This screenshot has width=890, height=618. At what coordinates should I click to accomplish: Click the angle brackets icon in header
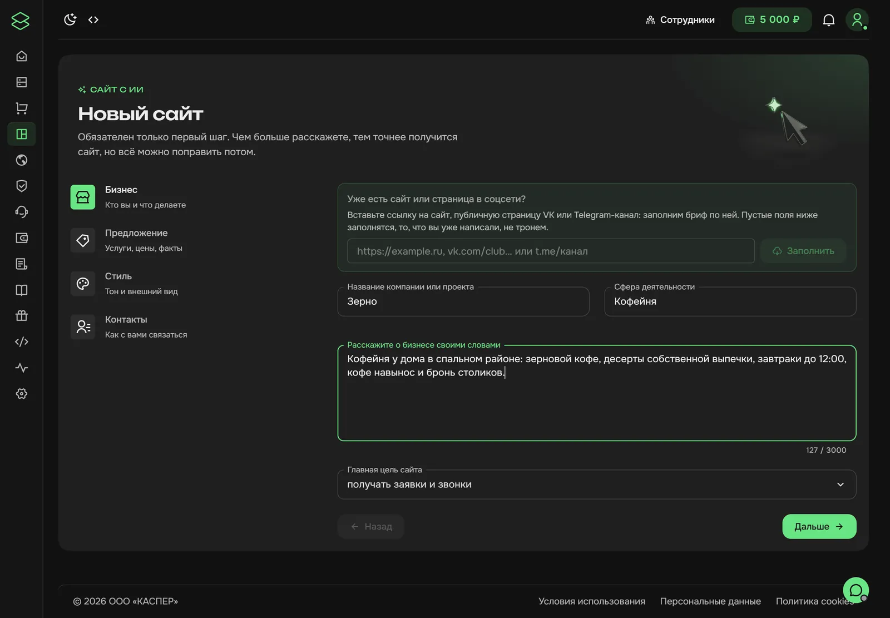93,19
